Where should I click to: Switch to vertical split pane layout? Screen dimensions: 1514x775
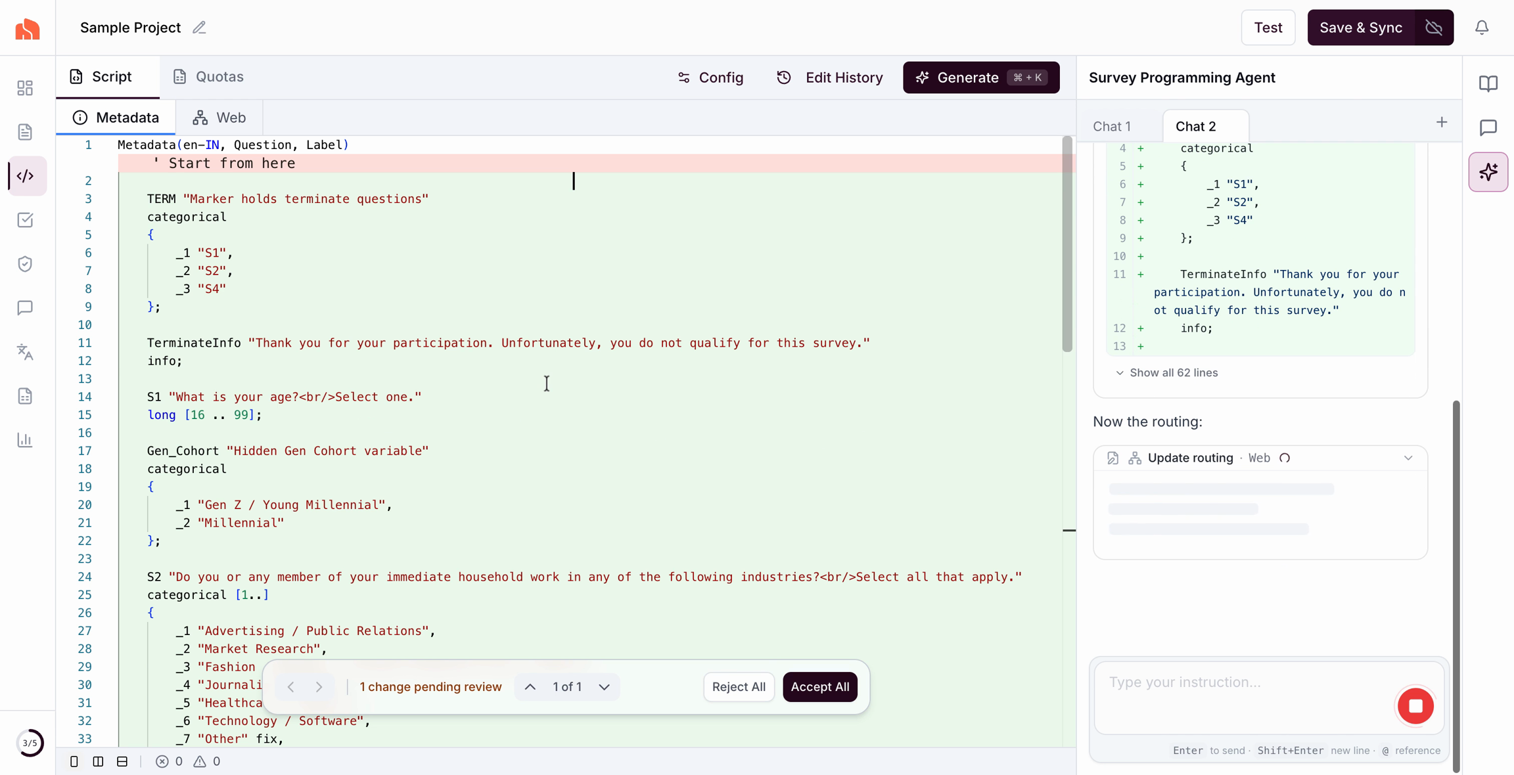tap(98, 761)
